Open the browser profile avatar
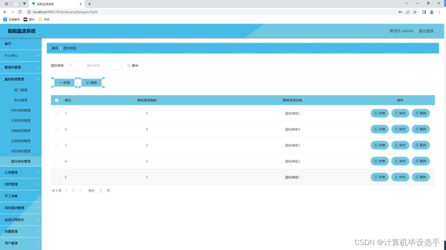This screenshot has height=250, width=446. 431,12
